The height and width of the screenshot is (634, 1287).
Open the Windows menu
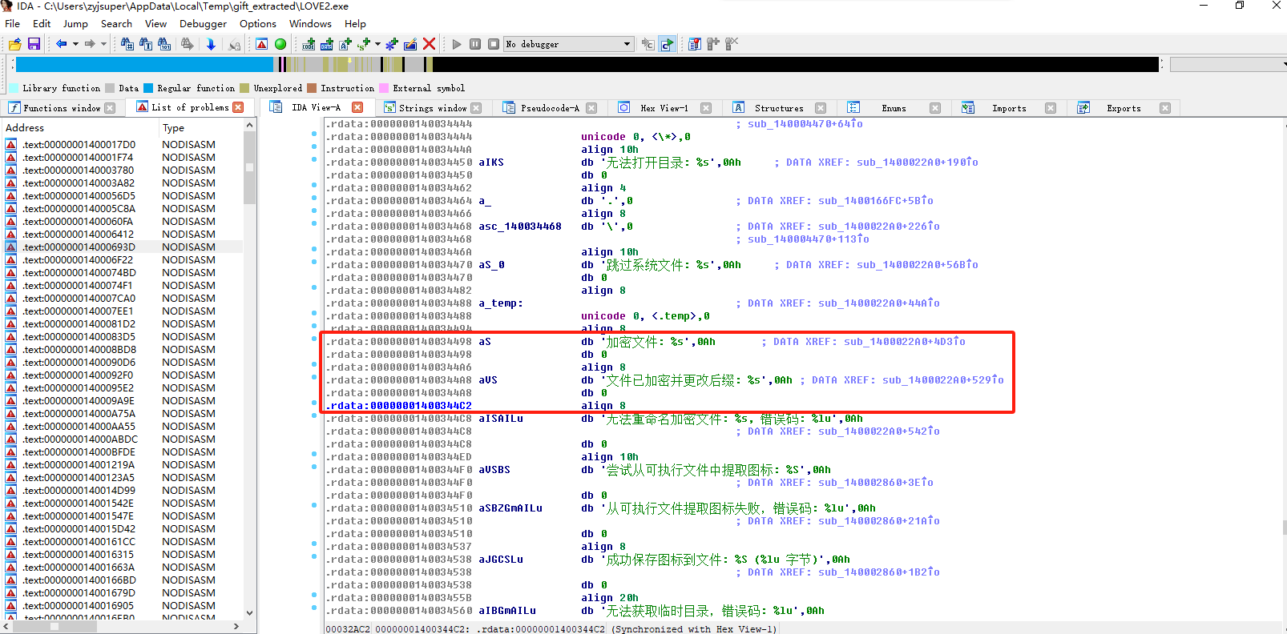310,24
